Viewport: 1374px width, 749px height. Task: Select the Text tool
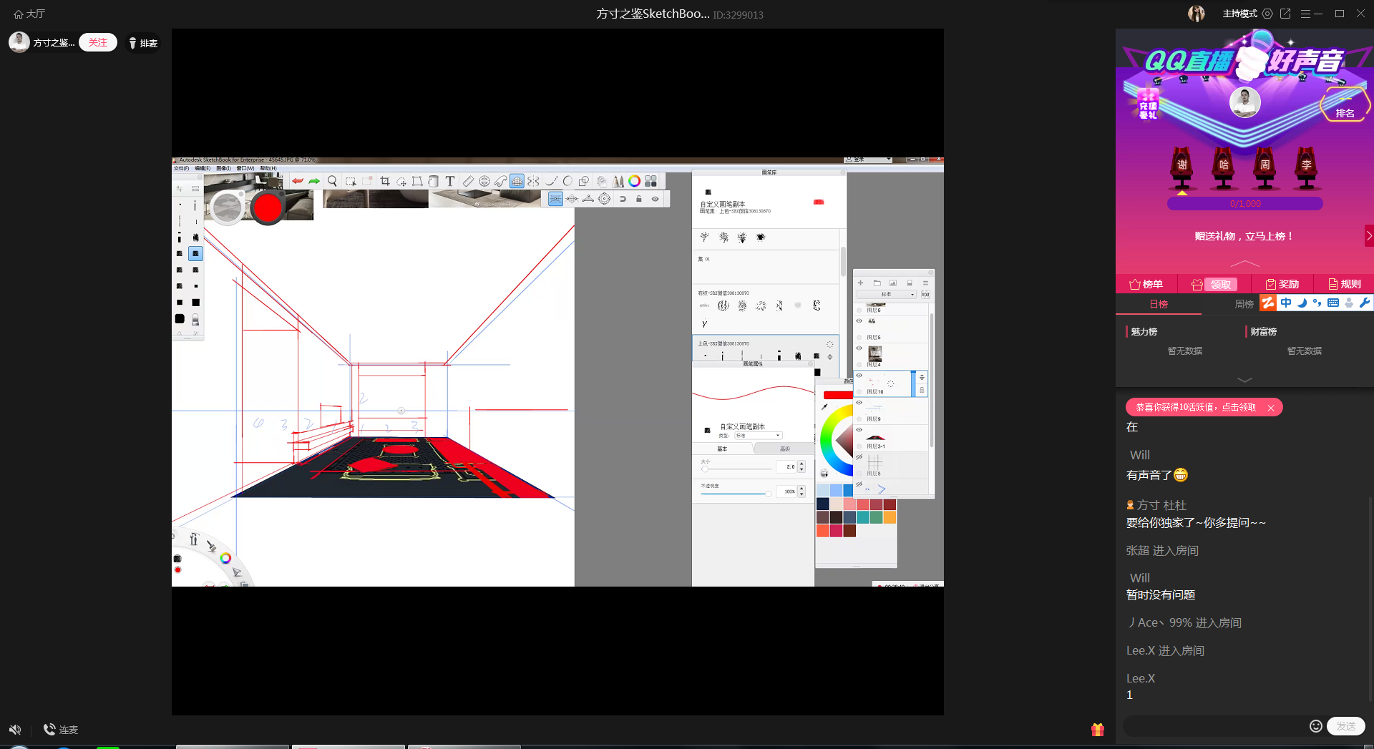pos(450,181)
